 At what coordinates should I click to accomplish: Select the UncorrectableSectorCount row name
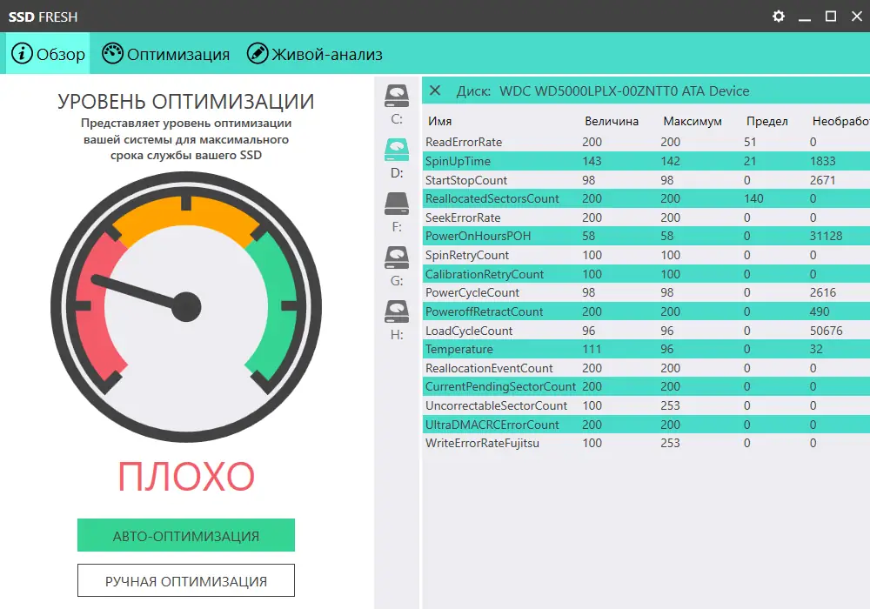[496, 405]
